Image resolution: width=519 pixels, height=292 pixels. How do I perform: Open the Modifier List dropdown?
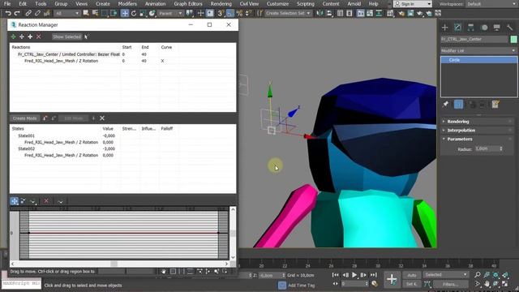tap(478, 50)
